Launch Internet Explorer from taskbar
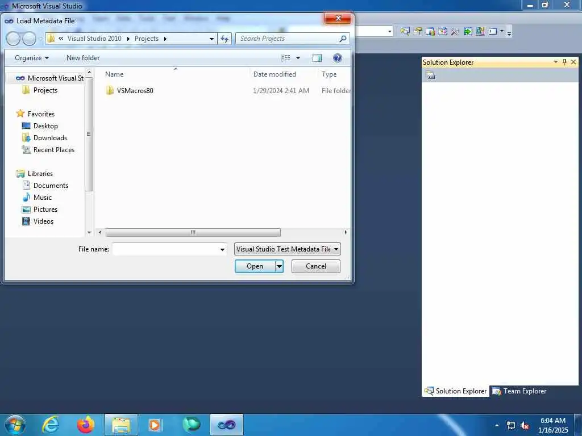This screenshot has width=582, height=436. 50,425
